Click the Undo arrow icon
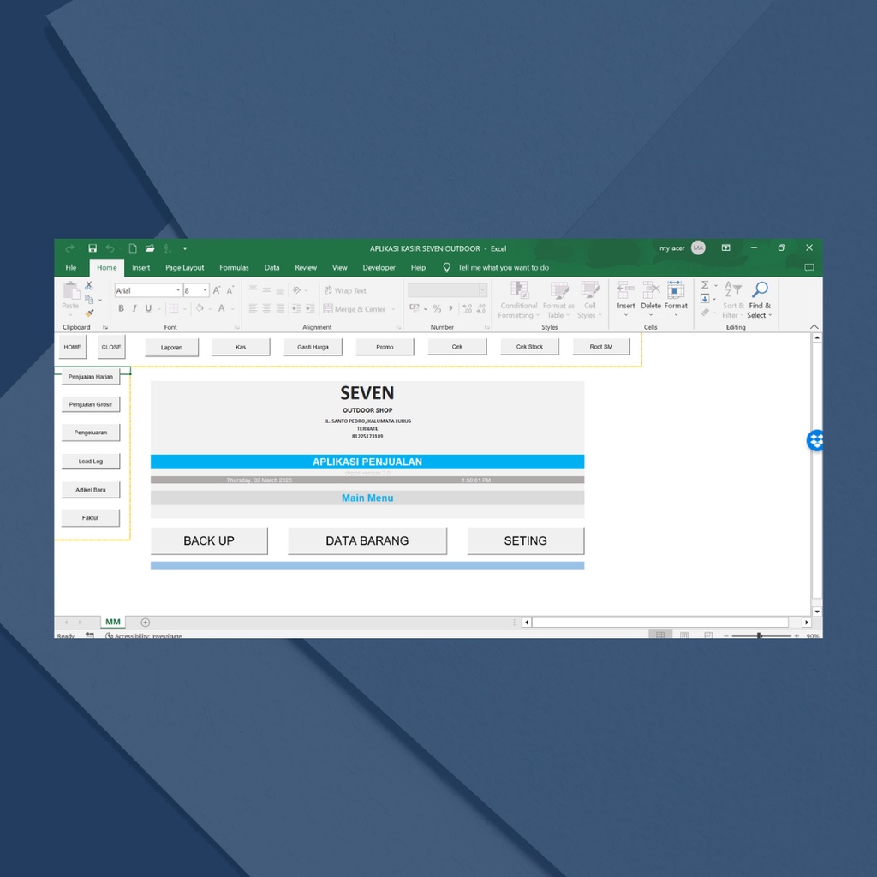Viewport: 877px width, 877px height. pos(110,248)
